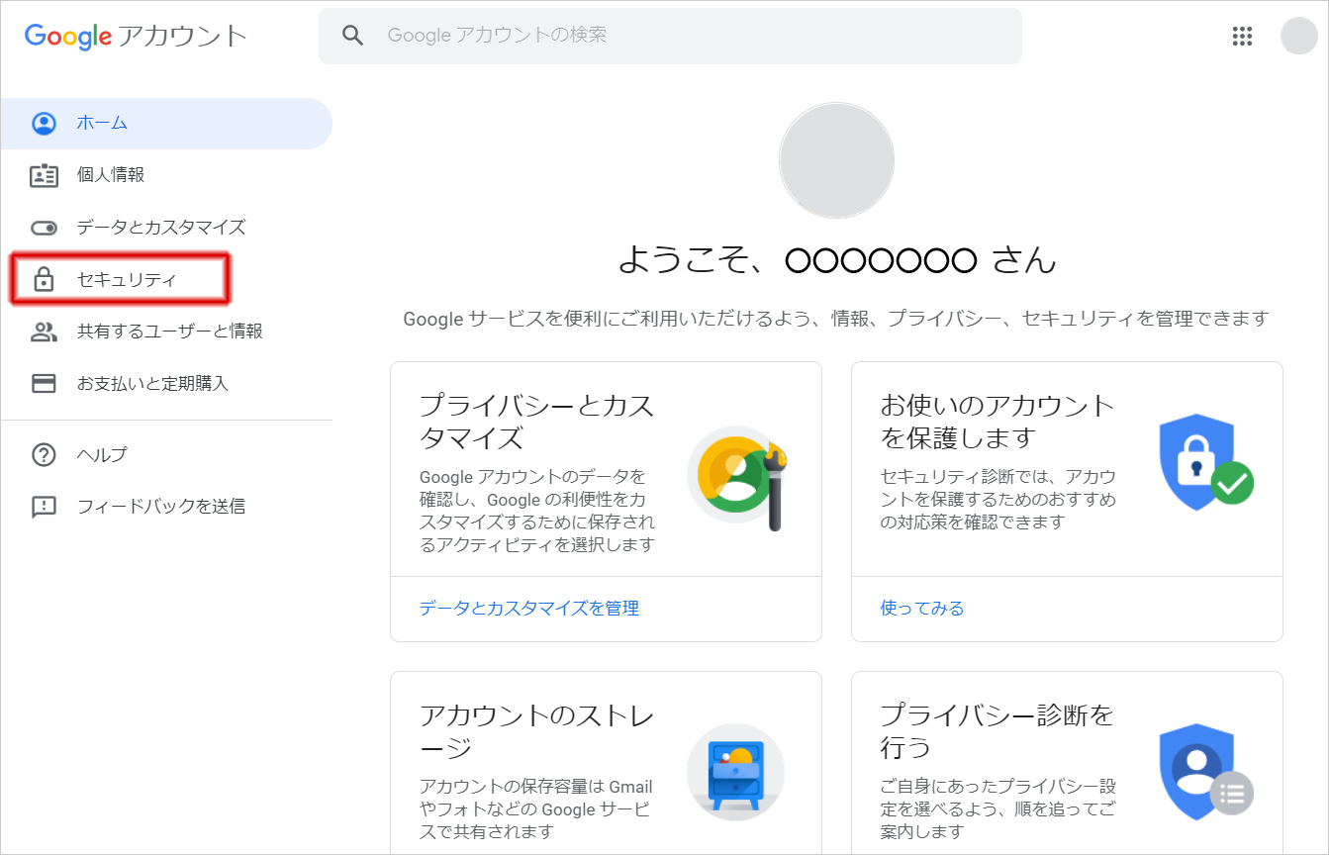
Task: Click the データとカスタマイズを管理 link
Action: tap(529, 608)
